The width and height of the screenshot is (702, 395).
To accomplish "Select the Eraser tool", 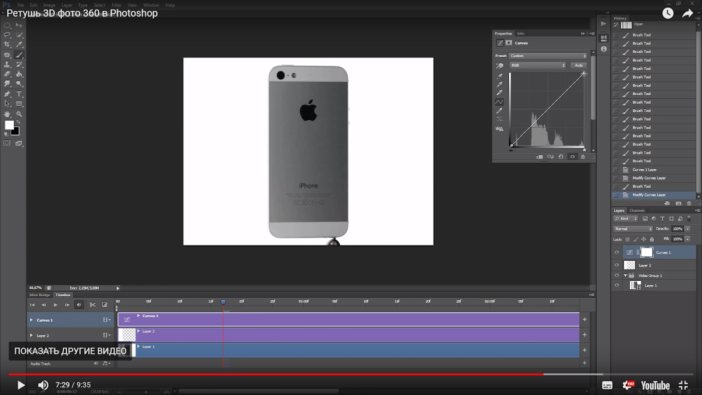I will coord(7,74).
